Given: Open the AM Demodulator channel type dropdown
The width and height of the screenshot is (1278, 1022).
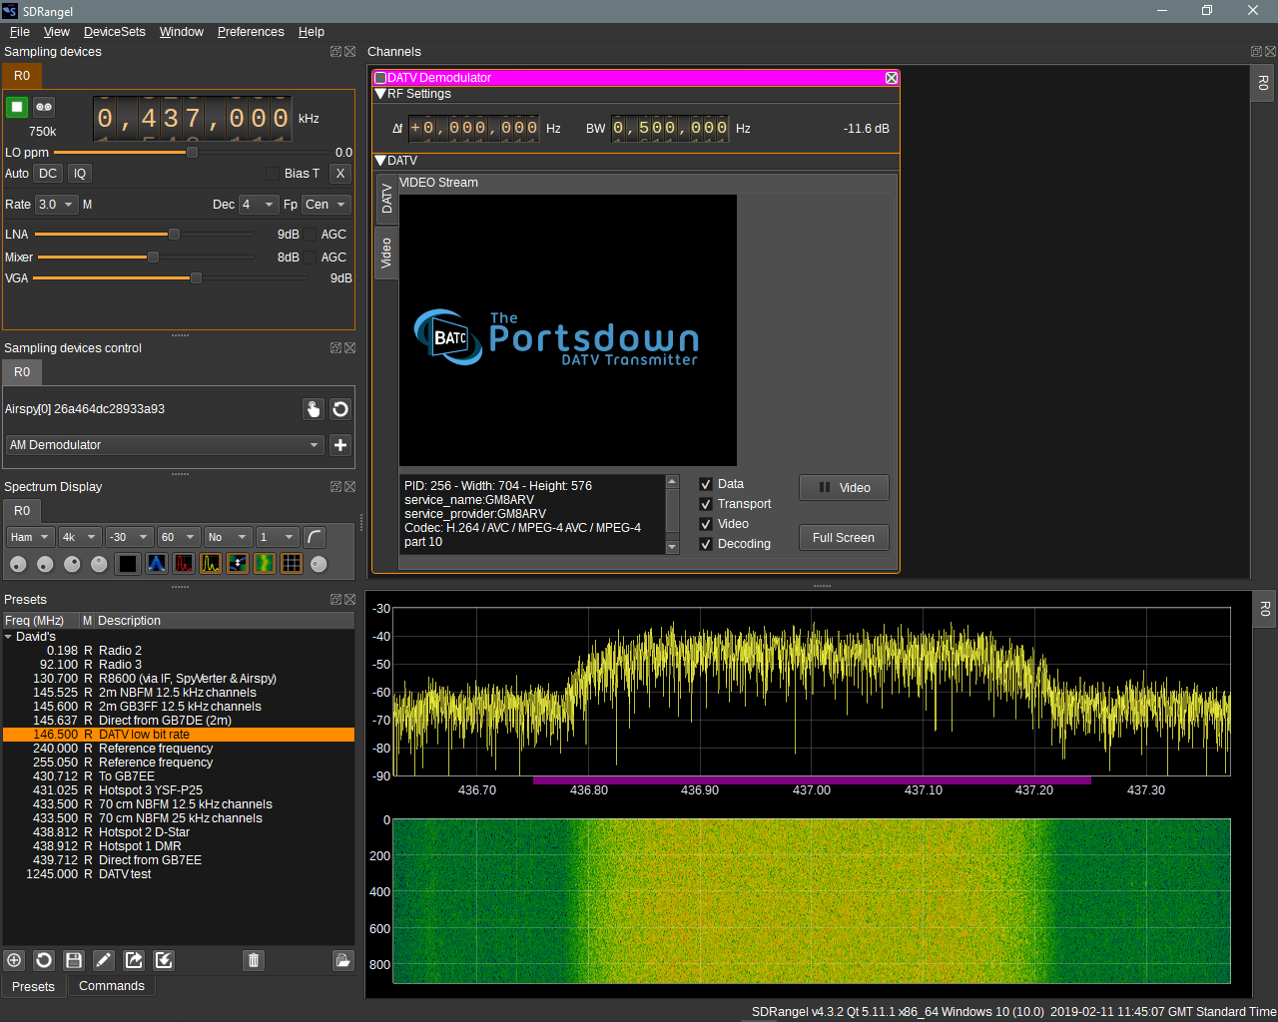Looking at the screenshot, I should [x=165, y=445].
